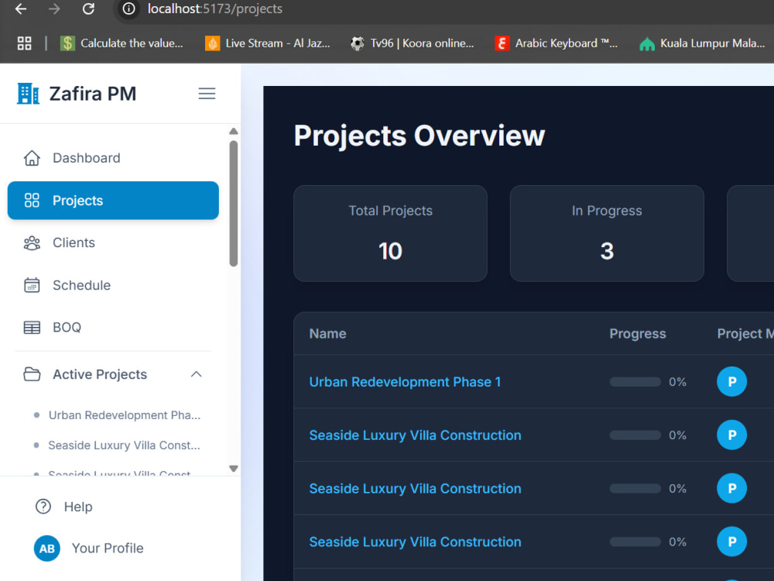Click the Active Projects folder icon
The height and width of the screenshot is (581, 774).
pyautogui.click(x=32, y=374)
